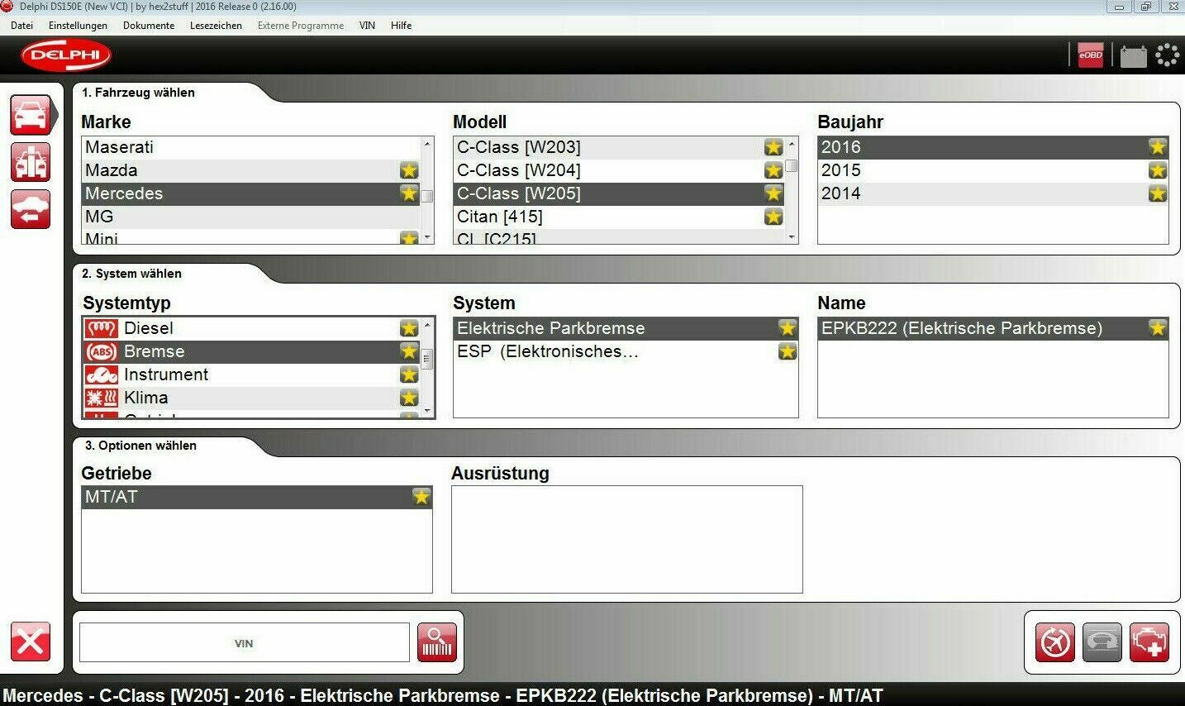Toggle favorite star for C-Class [W203]
The width and height of the screenshot is (1185, 706).
click(773, 147)
